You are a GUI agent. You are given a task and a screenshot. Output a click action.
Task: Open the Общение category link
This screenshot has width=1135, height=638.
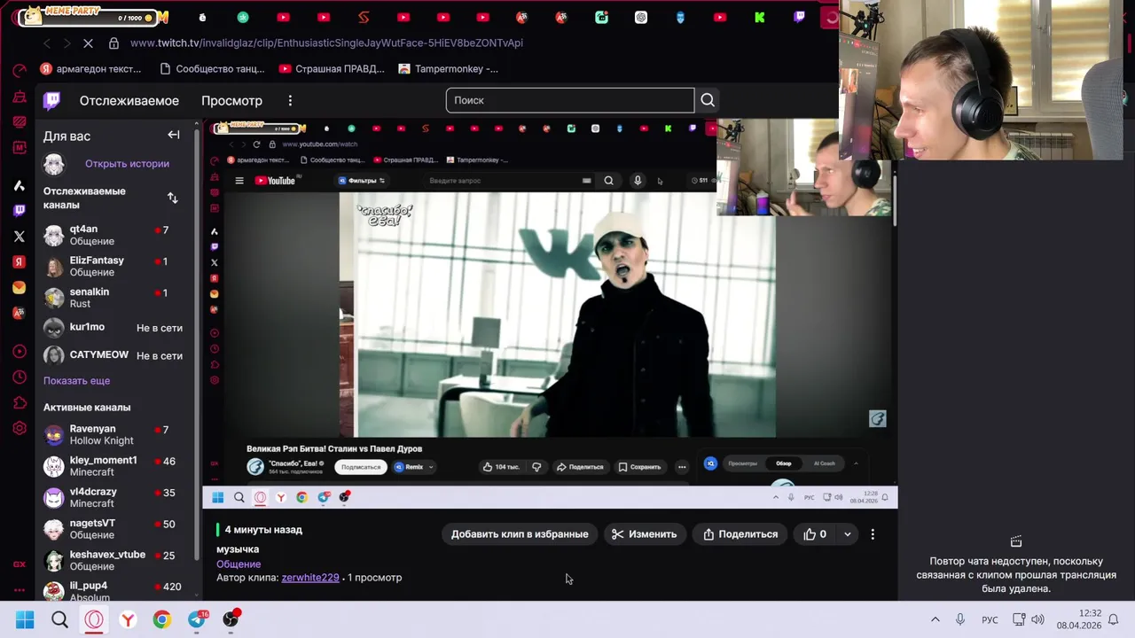[239, 564]
